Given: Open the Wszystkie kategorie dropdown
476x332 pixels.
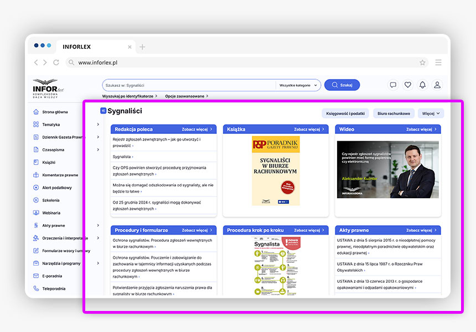Looking at the screenshot, I should click(x=298, y=85).
